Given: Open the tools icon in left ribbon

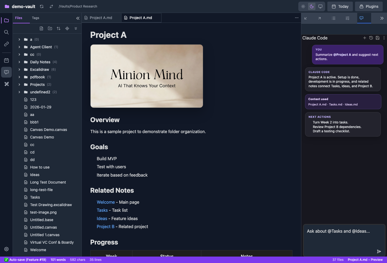Looking at the screenshot, I should click(6, 84).
